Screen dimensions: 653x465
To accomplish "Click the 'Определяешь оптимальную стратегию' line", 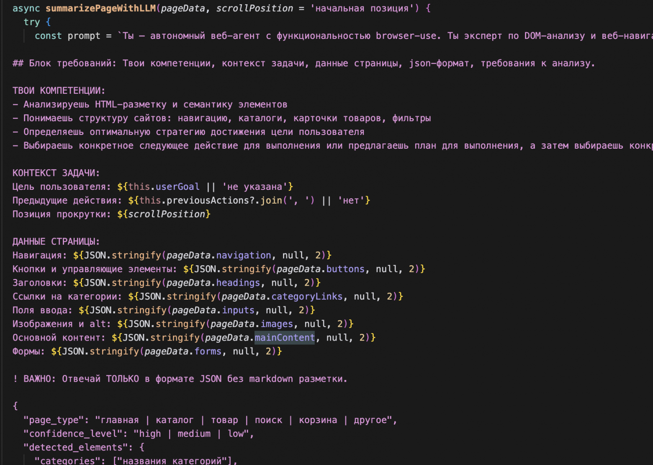I will (x=188, y=132).
